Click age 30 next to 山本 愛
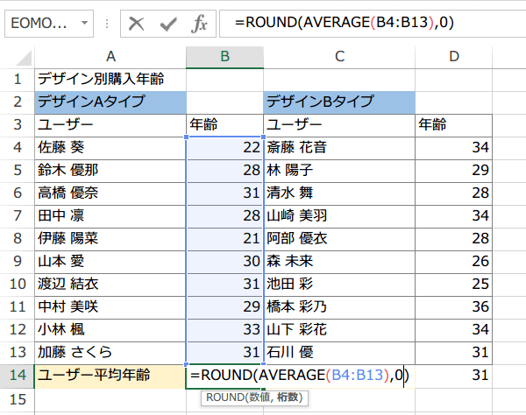The width and height of the screenshot is (526, 415). pos(224,262)
